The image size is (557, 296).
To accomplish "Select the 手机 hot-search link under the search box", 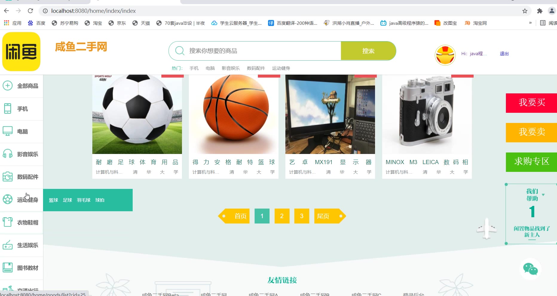I will 194,68.
